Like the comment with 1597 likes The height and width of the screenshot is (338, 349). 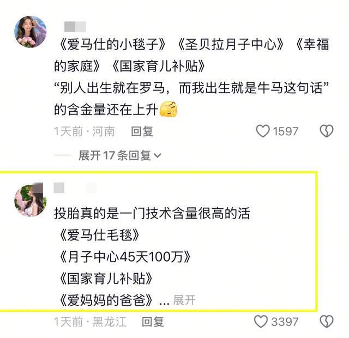point(263,131)
